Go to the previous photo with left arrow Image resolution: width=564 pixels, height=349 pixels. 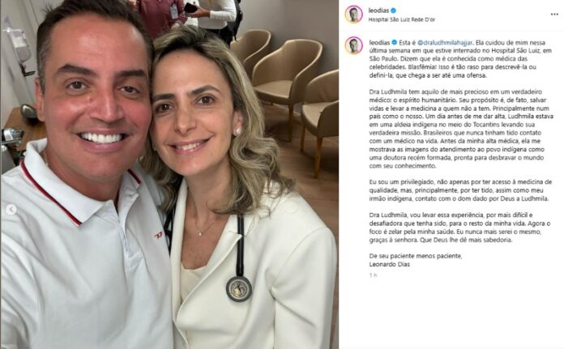pyautogui.click(x=11, y=210)
